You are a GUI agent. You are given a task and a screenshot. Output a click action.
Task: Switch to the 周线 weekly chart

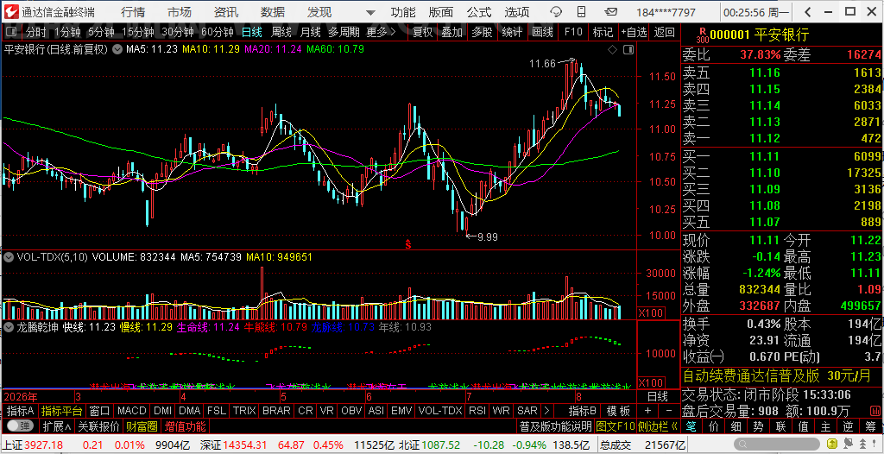click(x=281, y=33)
